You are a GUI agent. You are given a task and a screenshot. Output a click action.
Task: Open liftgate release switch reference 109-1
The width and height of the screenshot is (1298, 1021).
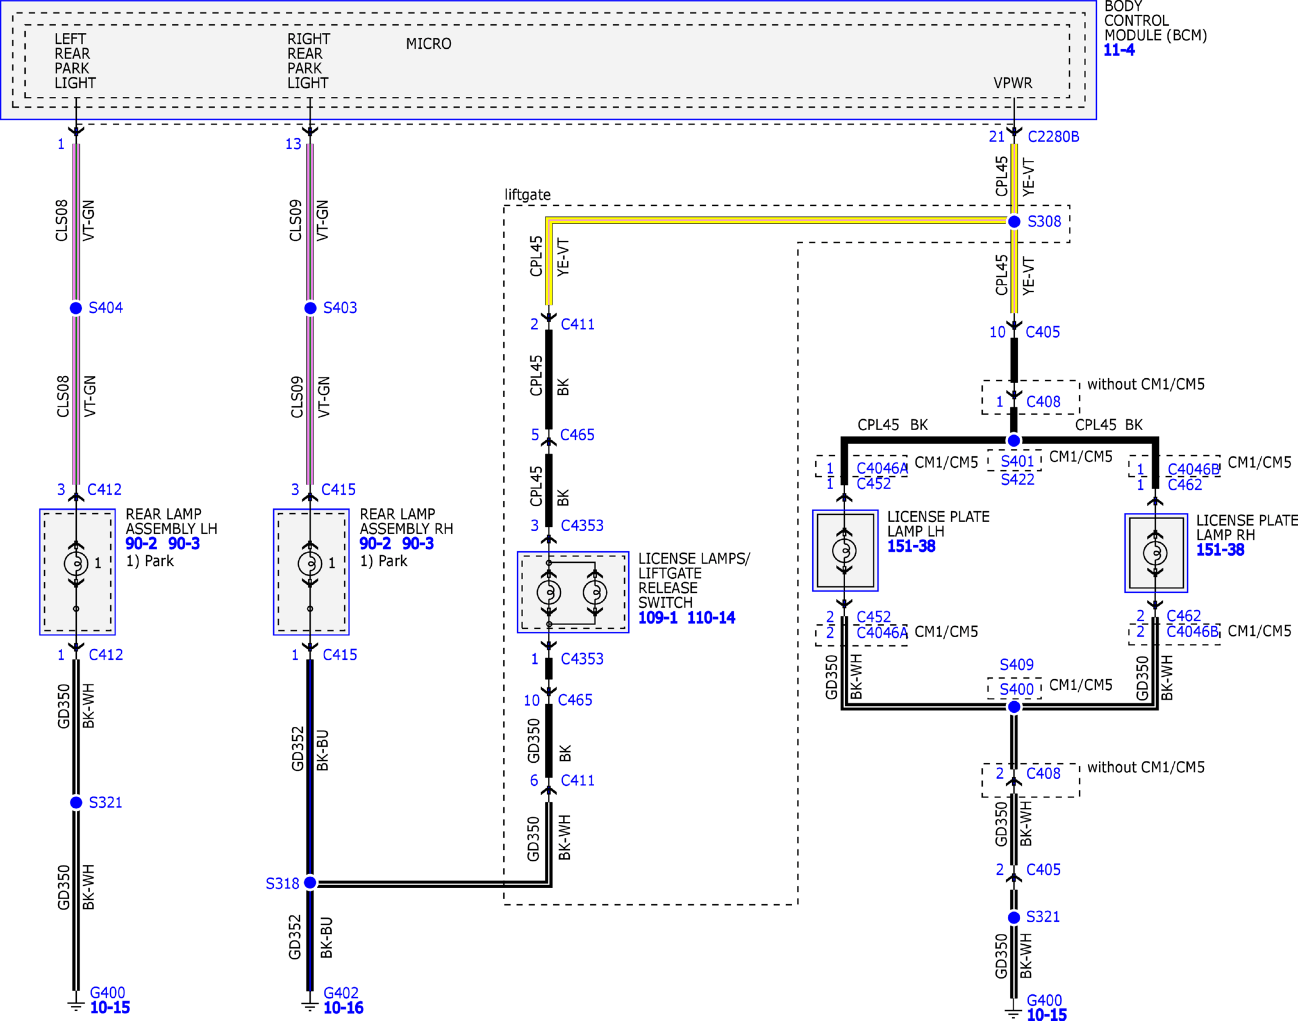tap(658, 618)
